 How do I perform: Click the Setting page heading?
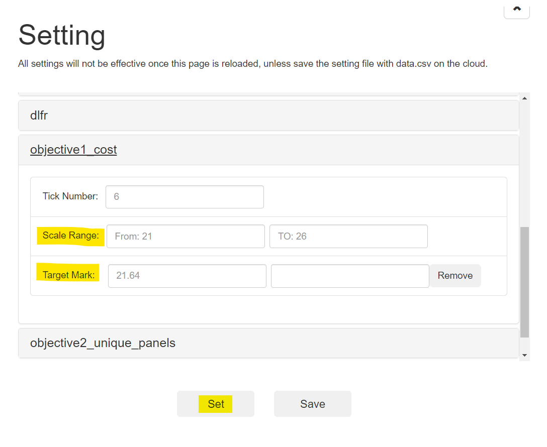coord(62,36)
